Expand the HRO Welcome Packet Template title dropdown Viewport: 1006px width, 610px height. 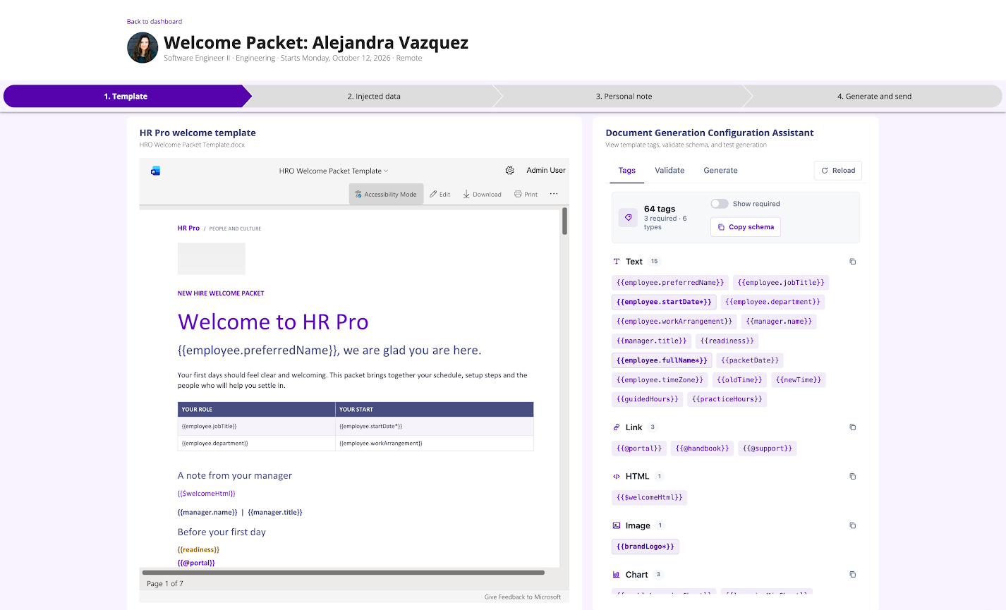click(x=334, y=171)
